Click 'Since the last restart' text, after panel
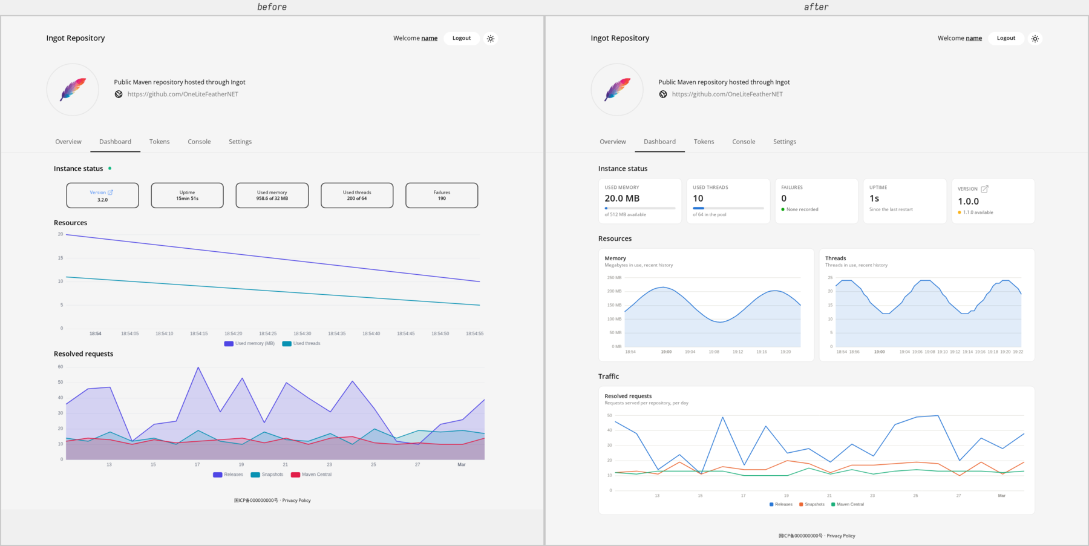 click(x=891, y=209)
